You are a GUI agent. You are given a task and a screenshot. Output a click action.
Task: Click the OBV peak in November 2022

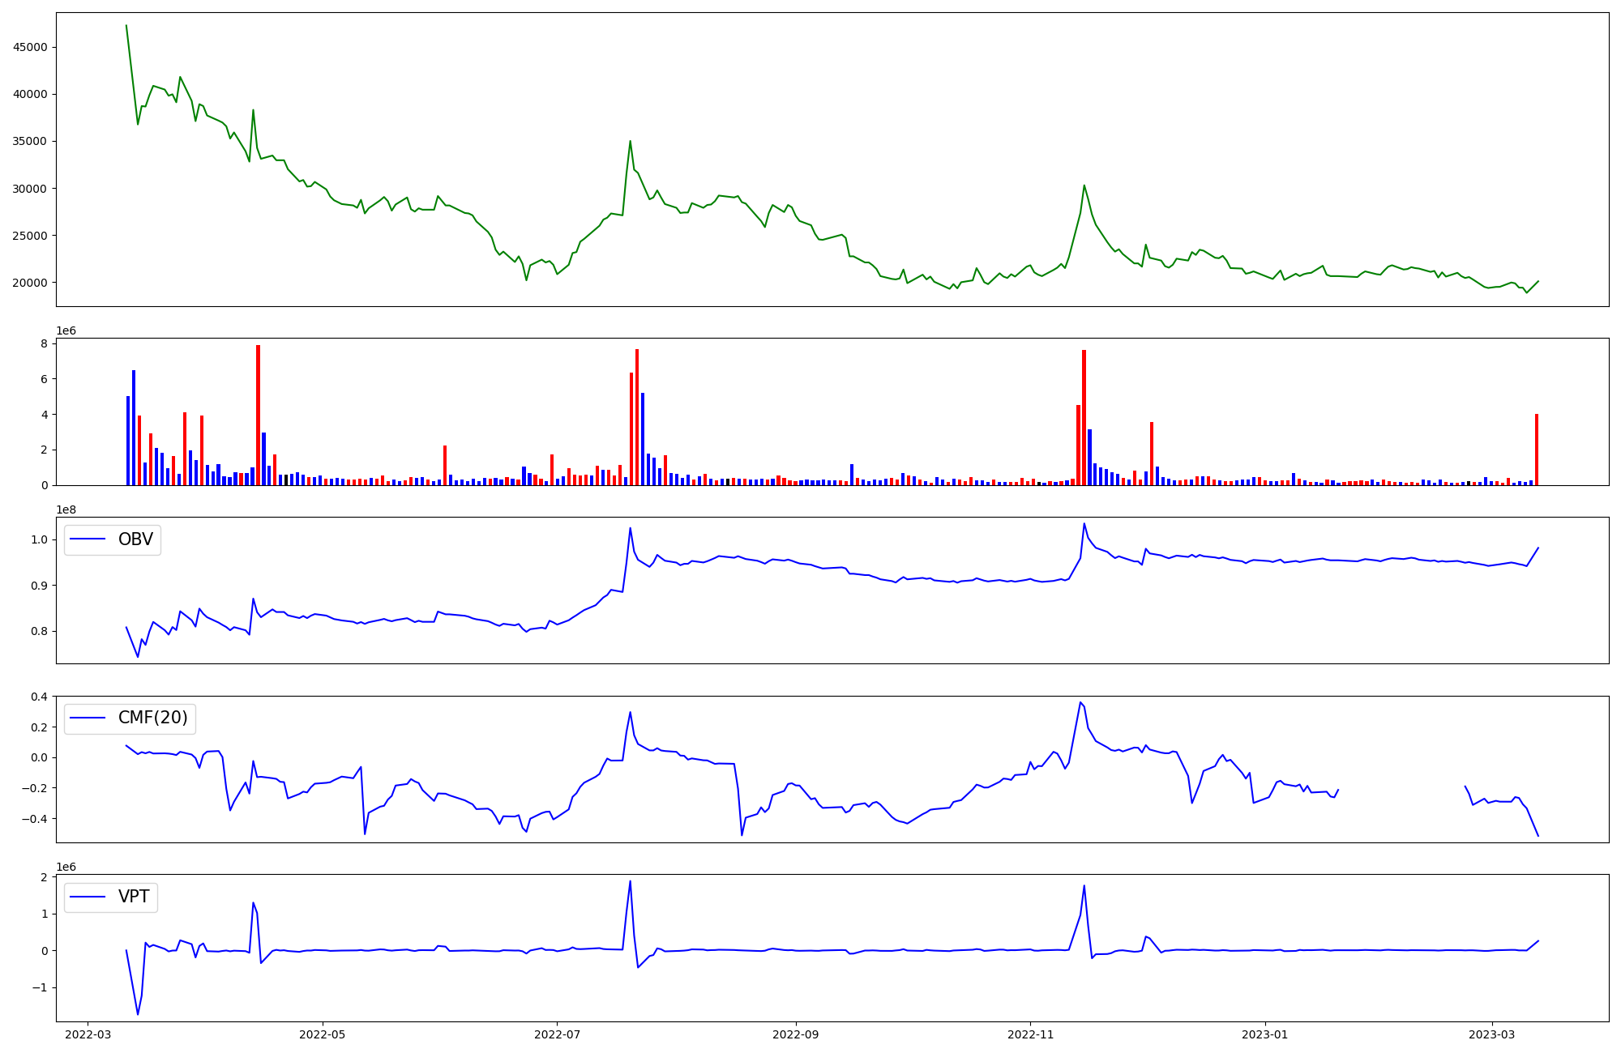1084,524
